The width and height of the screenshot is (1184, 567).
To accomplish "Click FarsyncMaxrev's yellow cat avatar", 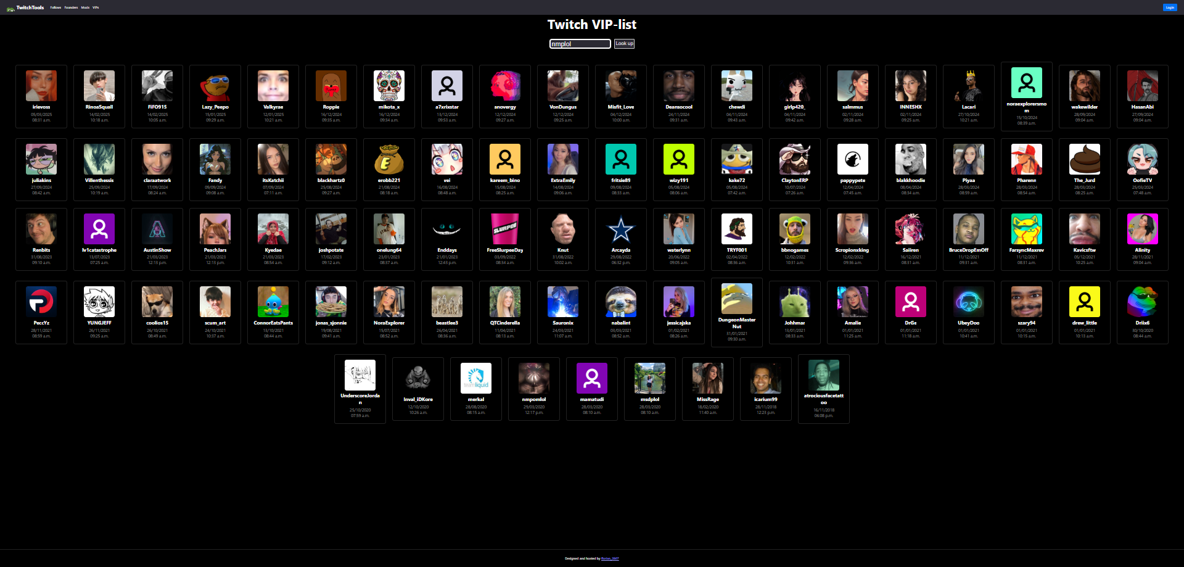I will (x=1027, y=229).
